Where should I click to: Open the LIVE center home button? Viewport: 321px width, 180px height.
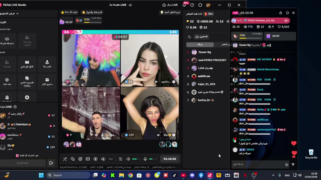tap(170, 5)
